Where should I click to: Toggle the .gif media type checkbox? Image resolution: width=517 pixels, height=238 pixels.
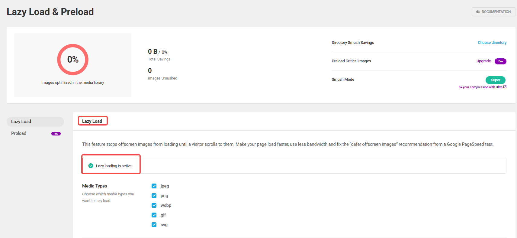pos(154,215)
